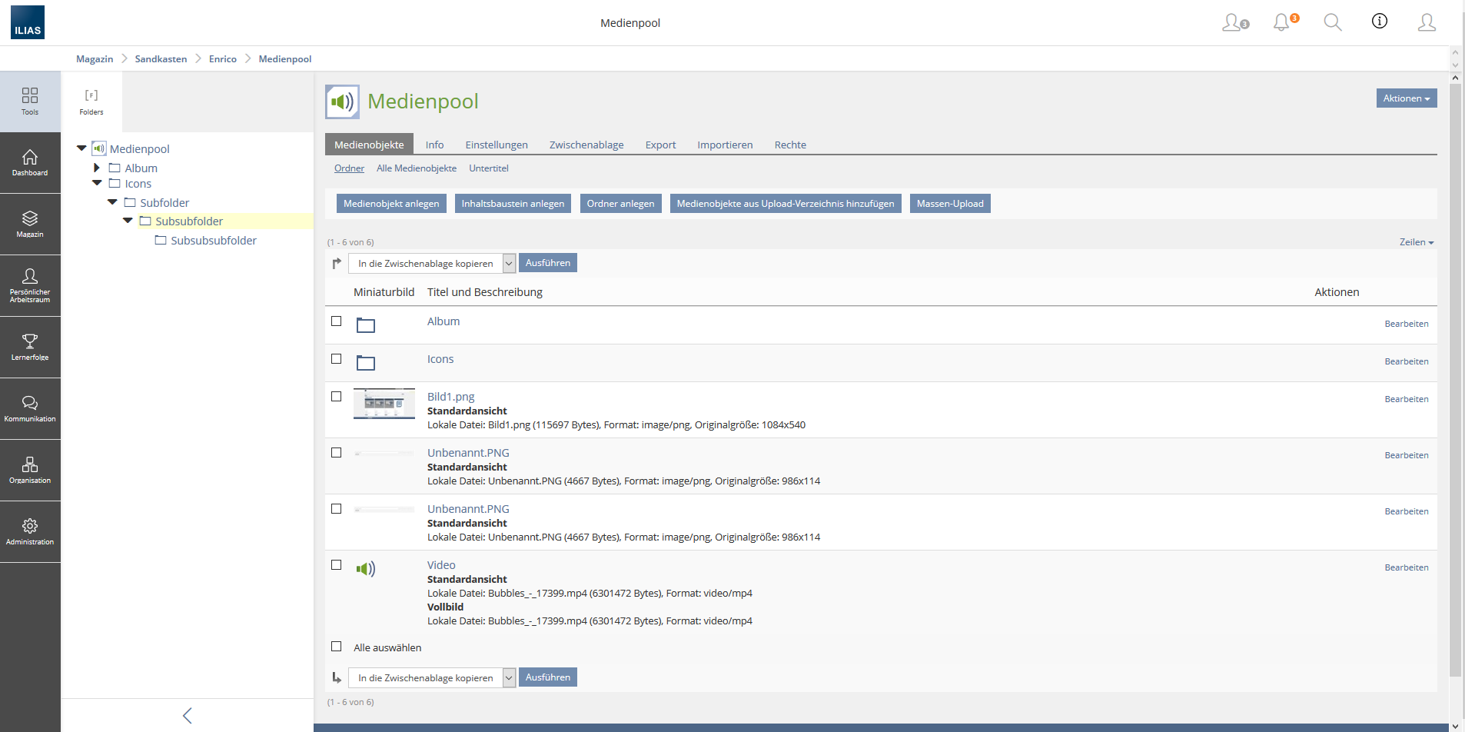Open the Zeilen rows dropdown
Viewport: 1465px width, 732px height.
pyautogui.click(x=1416, y=242)
